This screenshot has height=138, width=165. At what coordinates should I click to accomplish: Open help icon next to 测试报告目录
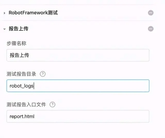pos(43,74)
